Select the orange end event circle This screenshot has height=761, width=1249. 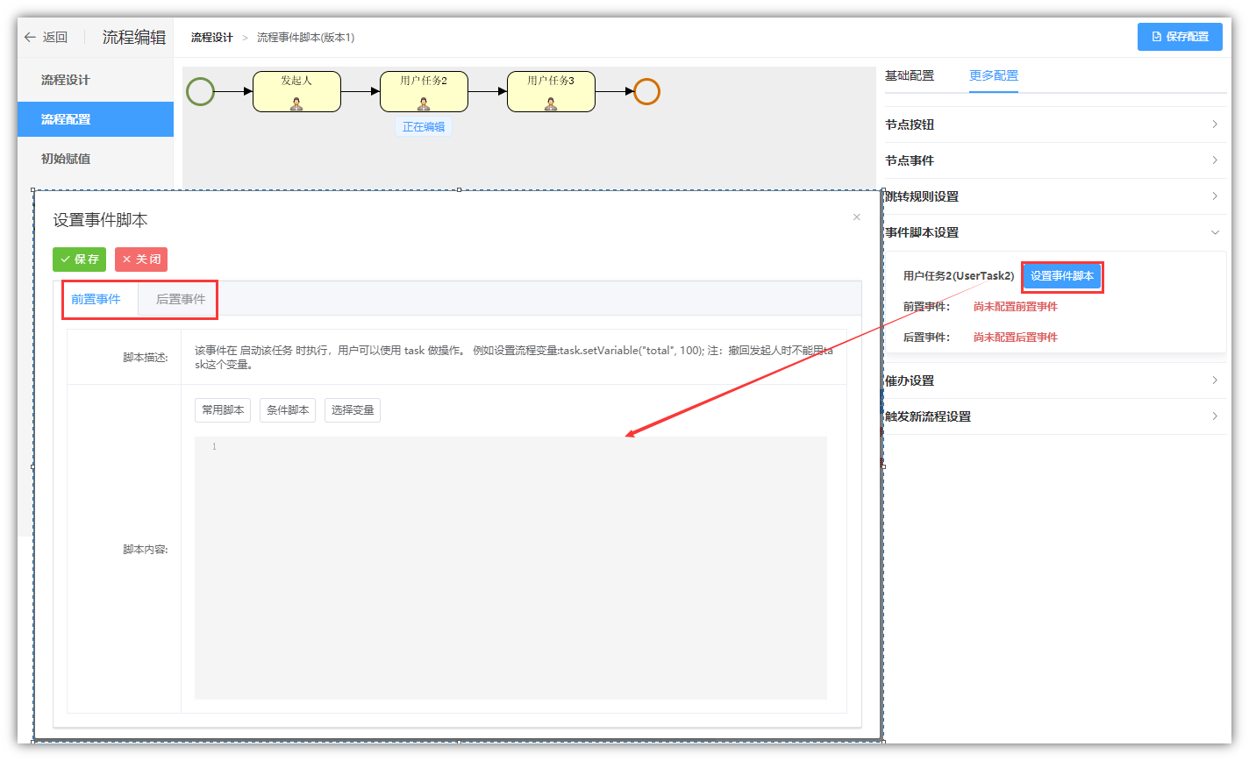pos(646,91)
